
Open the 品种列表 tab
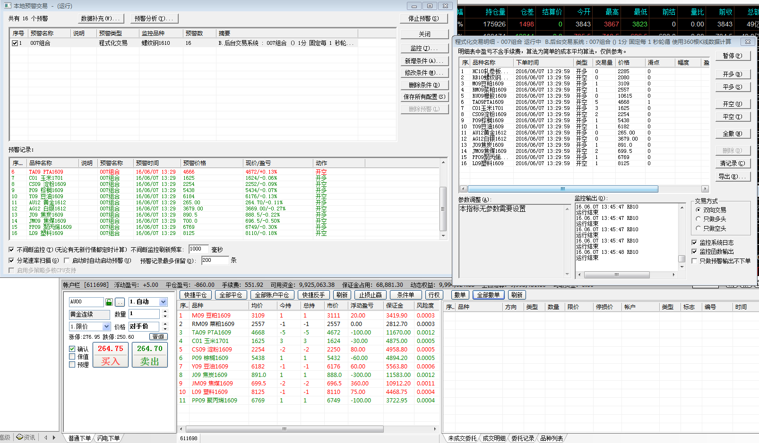(x=552, y=438)
